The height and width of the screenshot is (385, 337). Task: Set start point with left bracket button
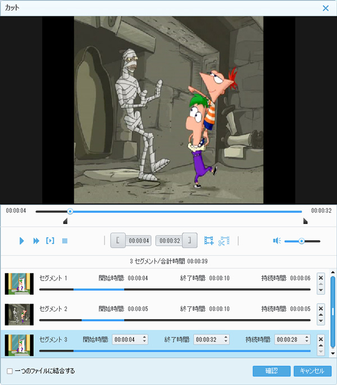(117, 241)
